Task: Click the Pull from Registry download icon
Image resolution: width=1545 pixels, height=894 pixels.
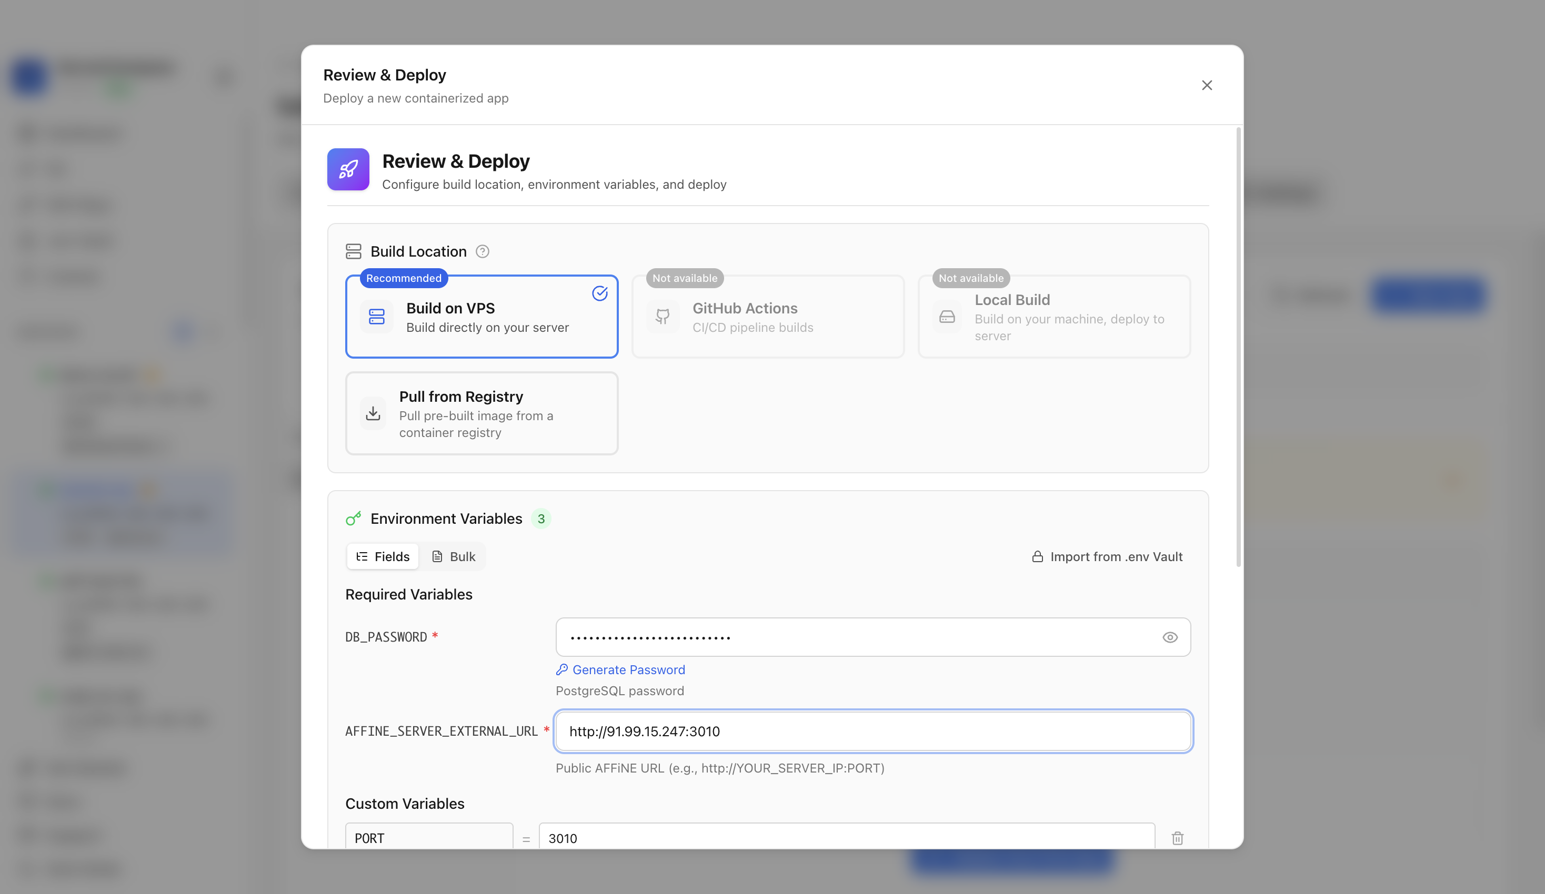Action: [373, 413]
